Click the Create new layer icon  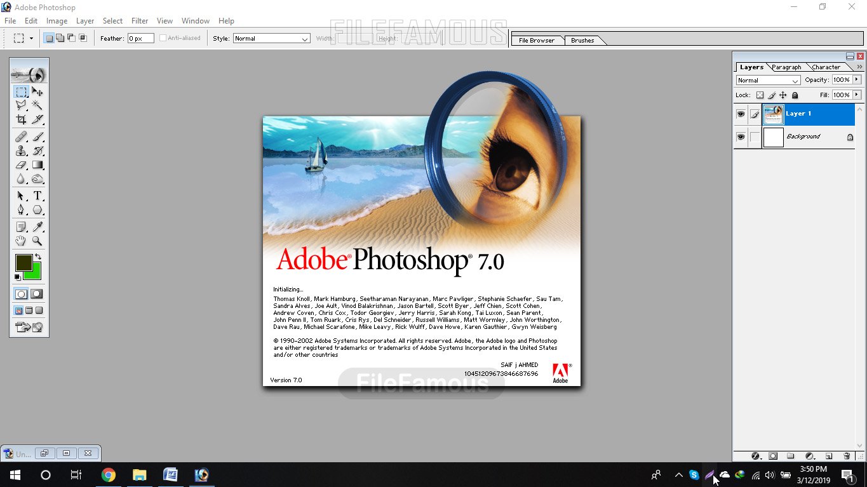tap(828, 456)
